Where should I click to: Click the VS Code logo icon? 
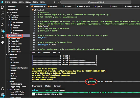tap(2, 2)
